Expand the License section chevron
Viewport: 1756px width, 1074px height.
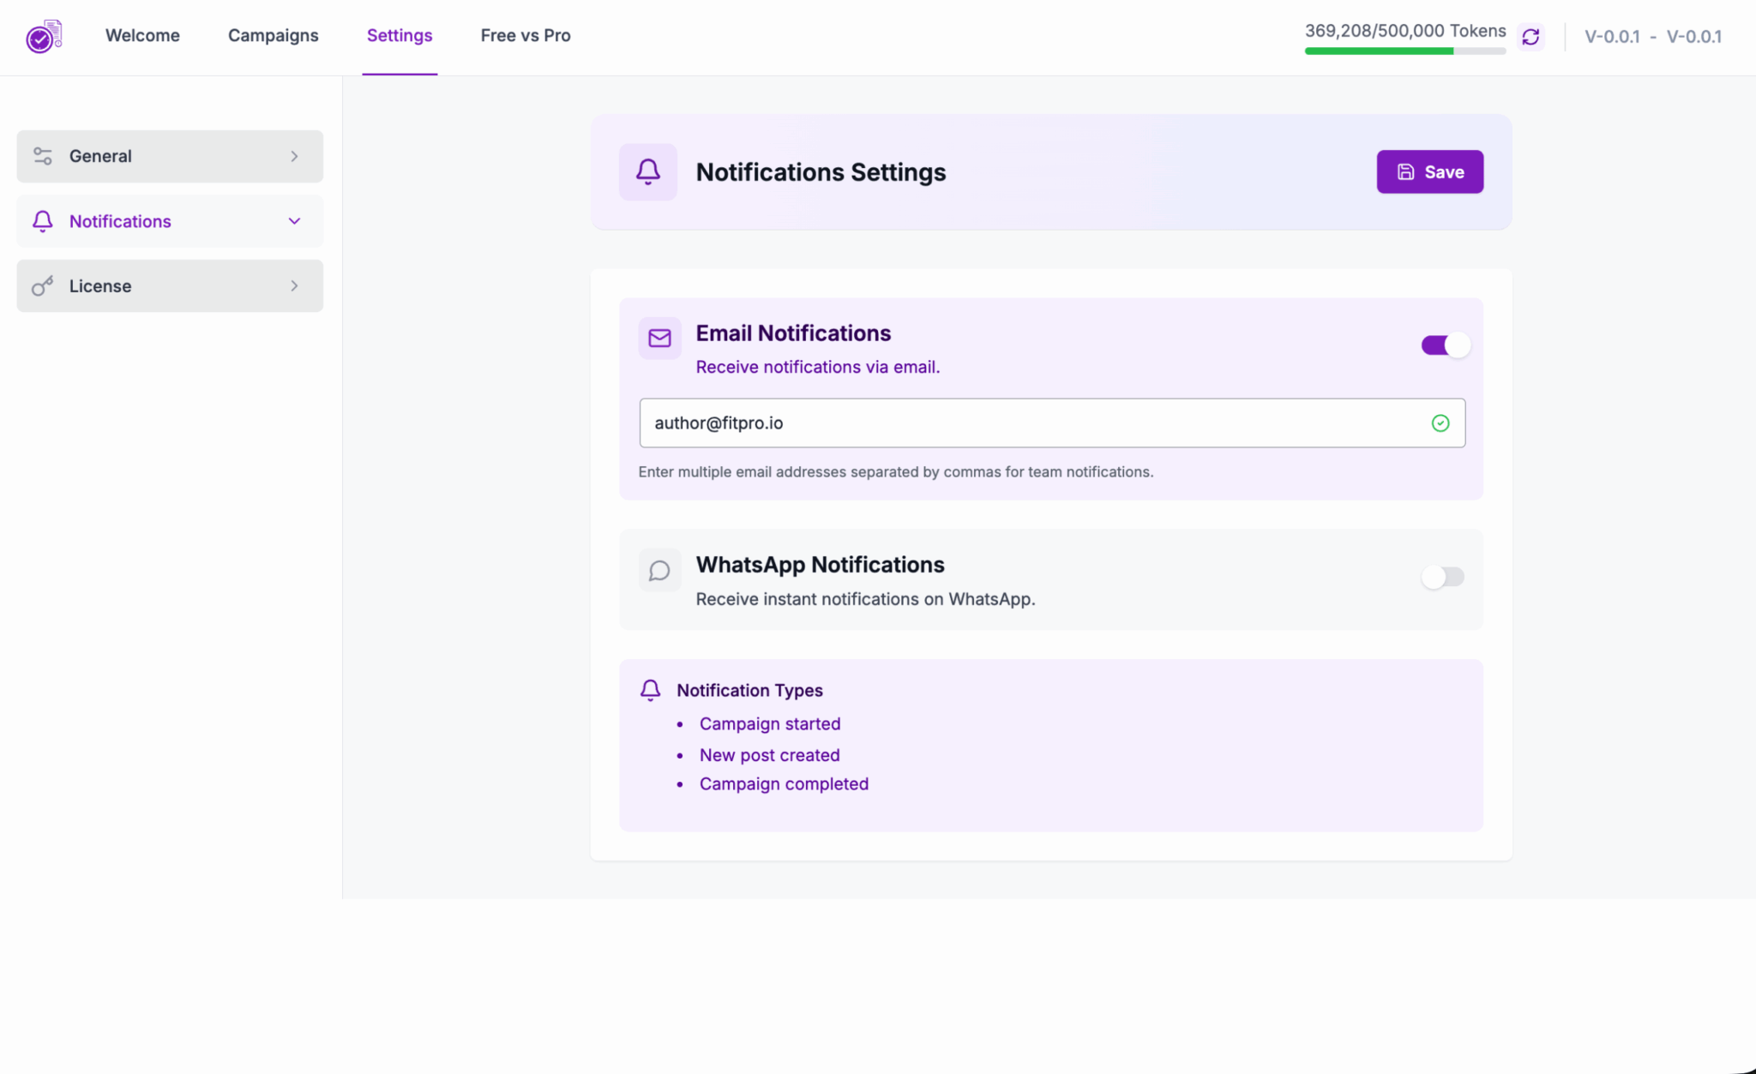click(294, 286)
